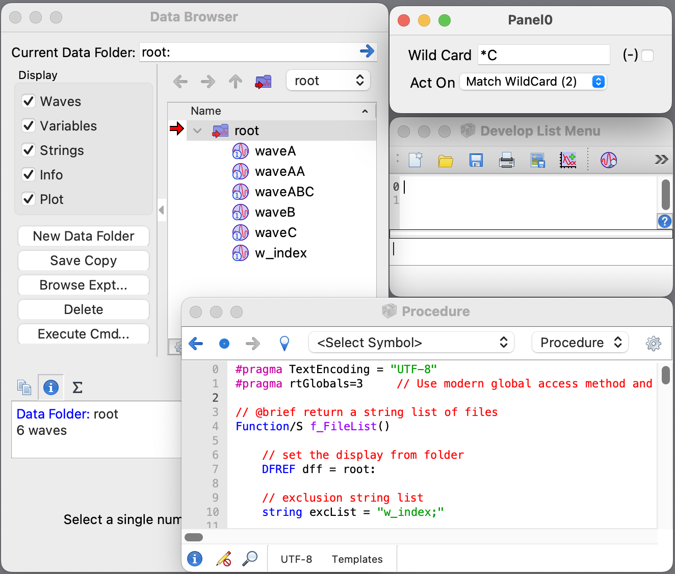
Task: Click the Sigma statistics icon in Data Browser
Action: point(77,387)
